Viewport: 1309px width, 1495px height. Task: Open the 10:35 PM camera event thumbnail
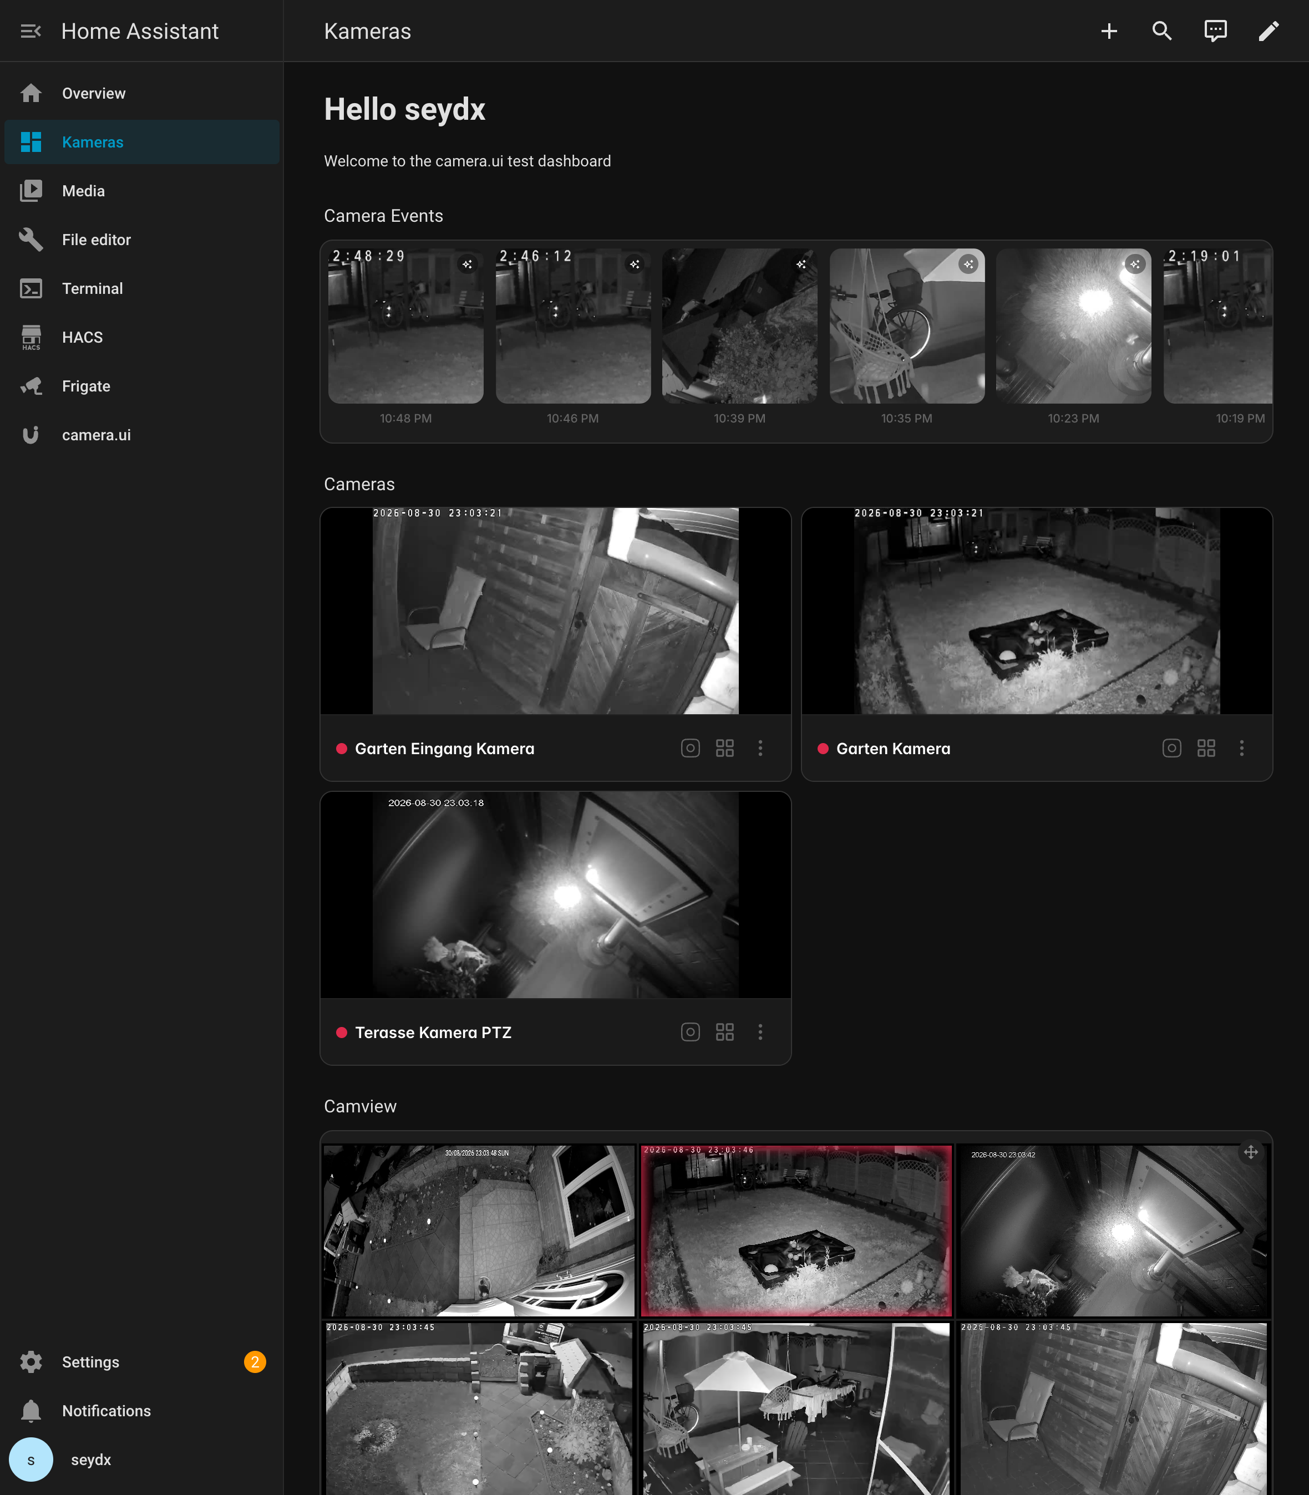[x=906, y=327]
